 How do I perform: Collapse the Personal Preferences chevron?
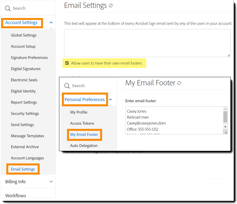[110, 99]
